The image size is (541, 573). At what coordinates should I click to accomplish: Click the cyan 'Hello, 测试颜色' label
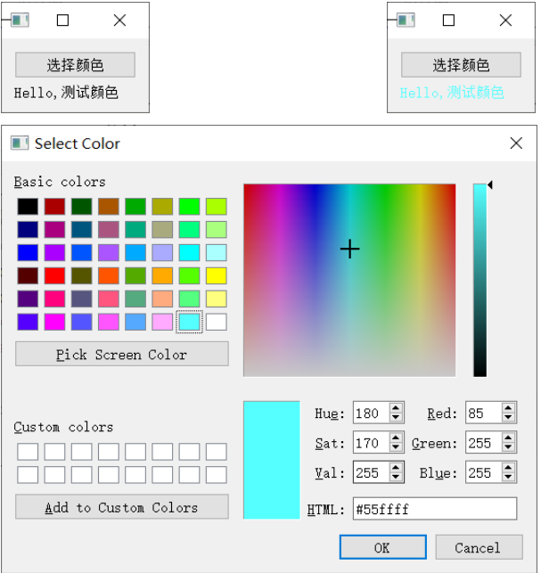tap(452, 93)
